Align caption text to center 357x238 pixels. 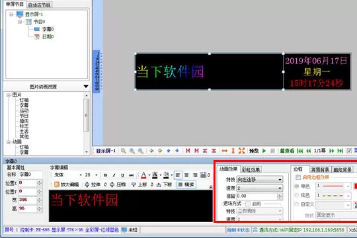click(186, 175)
